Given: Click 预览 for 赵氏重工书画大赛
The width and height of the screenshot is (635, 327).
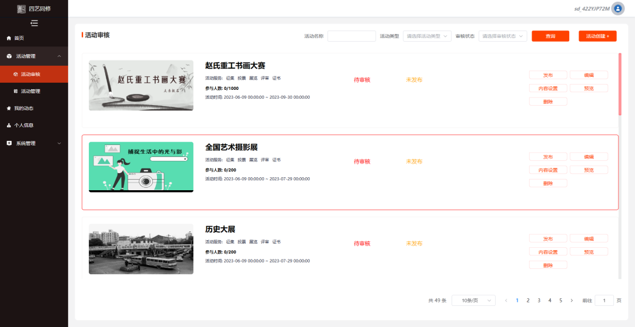Looking at the screenshot, I should pyautogui.click(x=589, y=88).
